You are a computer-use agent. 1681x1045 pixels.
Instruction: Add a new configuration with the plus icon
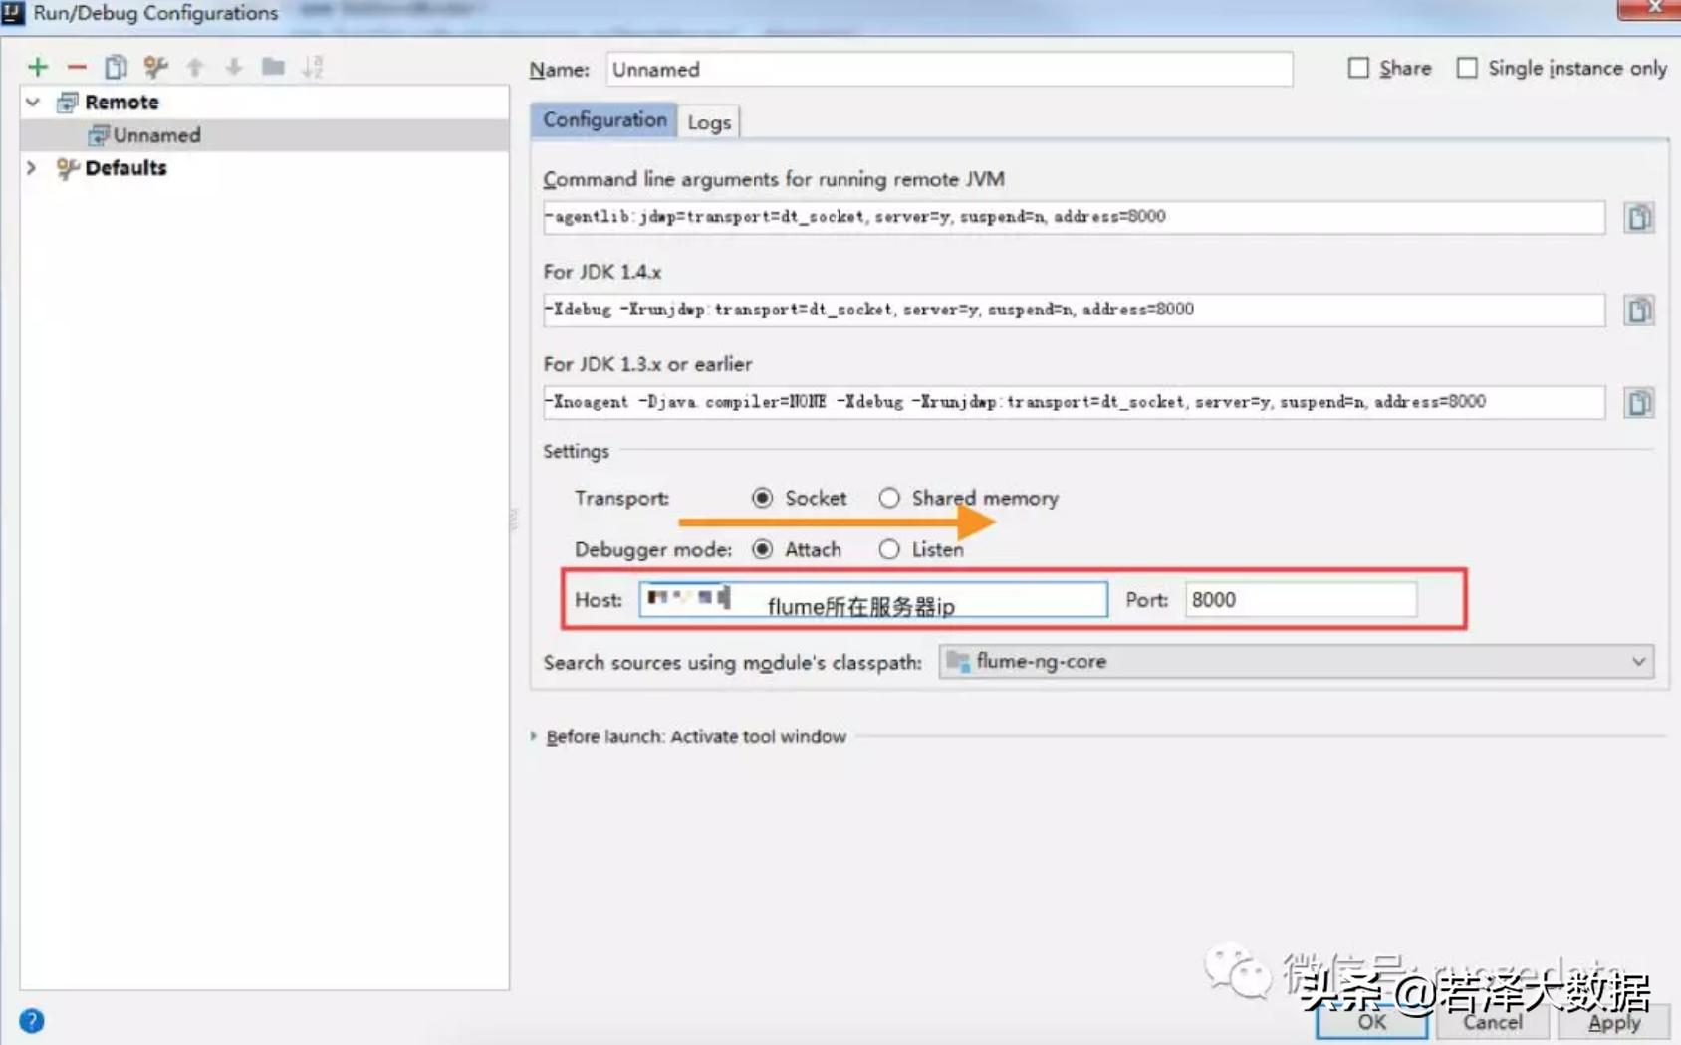(x=38, y=67)
